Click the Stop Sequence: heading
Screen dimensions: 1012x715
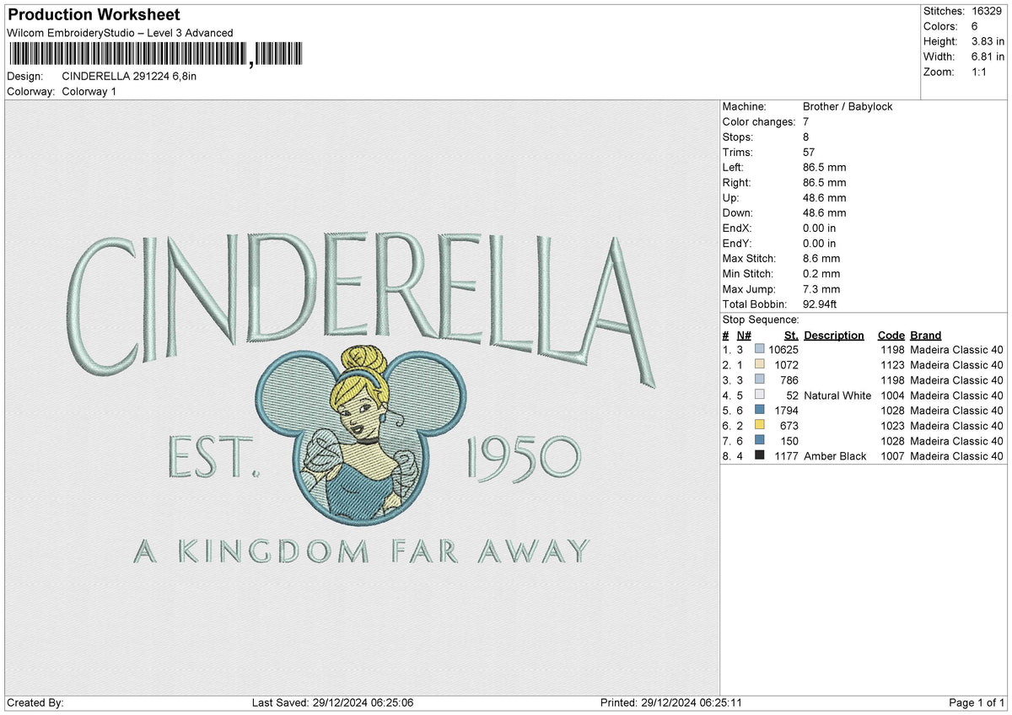pos(761,320)
